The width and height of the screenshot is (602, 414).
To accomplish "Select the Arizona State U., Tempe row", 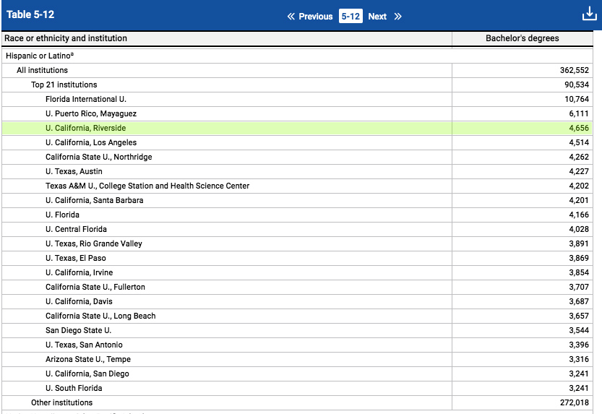I will 297,360.
